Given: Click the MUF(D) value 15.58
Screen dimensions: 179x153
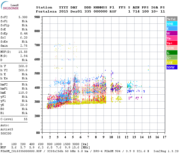Looking at the screenshot, I should click(x=23, y=52).
